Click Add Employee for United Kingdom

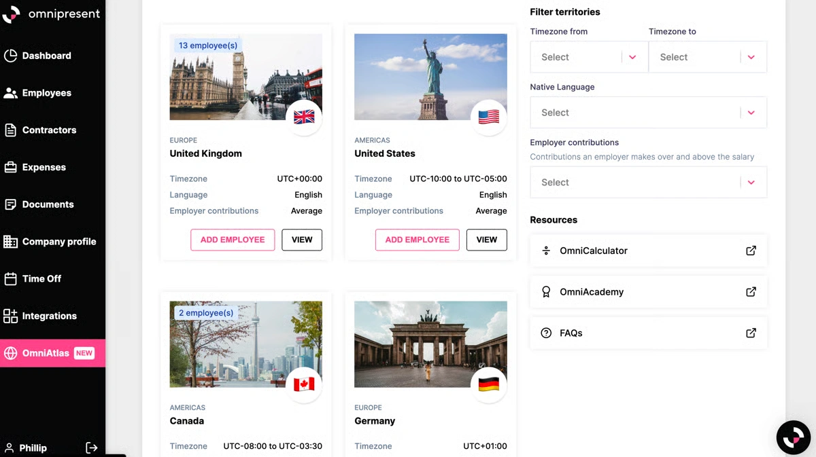click(233, 240)
